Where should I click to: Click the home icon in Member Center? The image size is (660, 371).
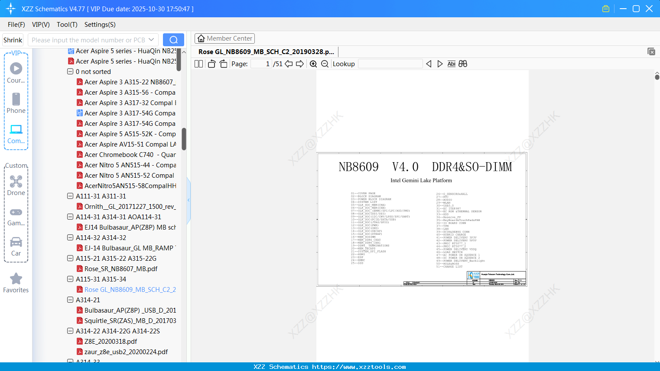click(x=201, y=38)
